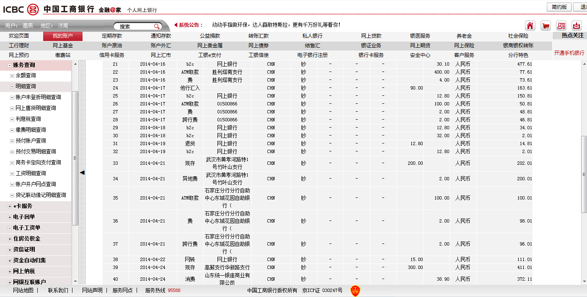Open the 余额查询 sidebar item
587x297 pixels.
pos(26,76)
